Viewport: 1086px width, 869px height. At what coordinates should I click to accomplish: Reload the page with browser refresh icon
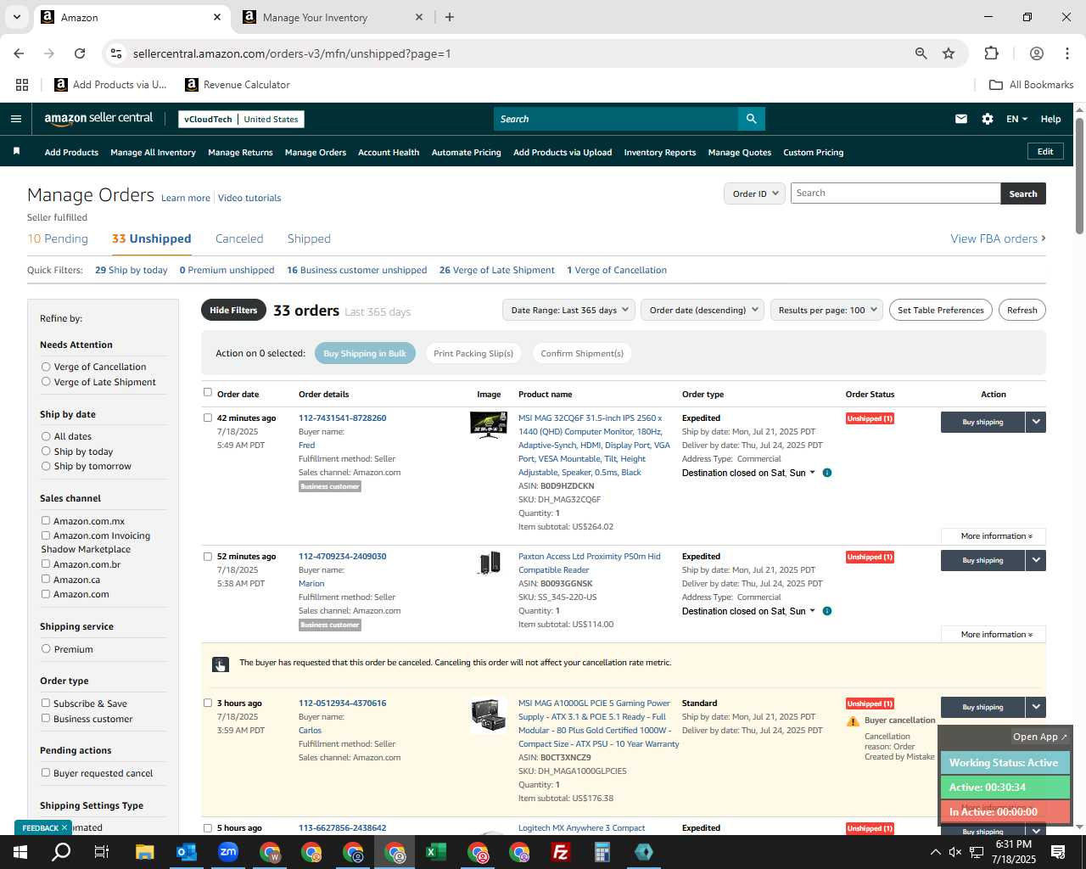click(x=80, y=53)
